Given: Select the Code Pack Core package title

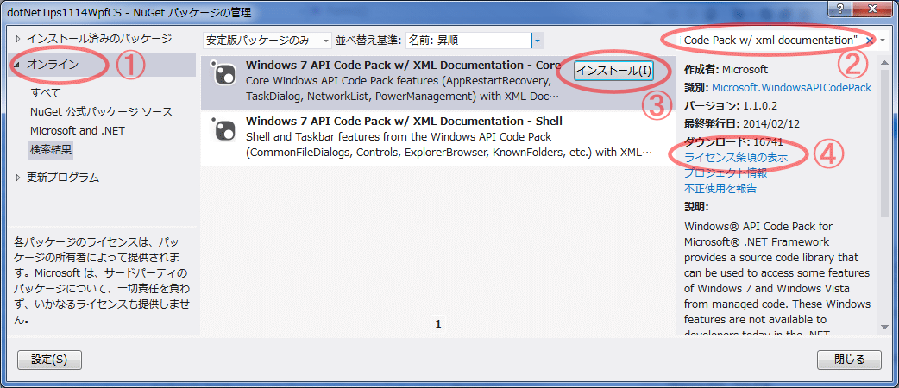Looking at the screenshot, I should (403, 65).
